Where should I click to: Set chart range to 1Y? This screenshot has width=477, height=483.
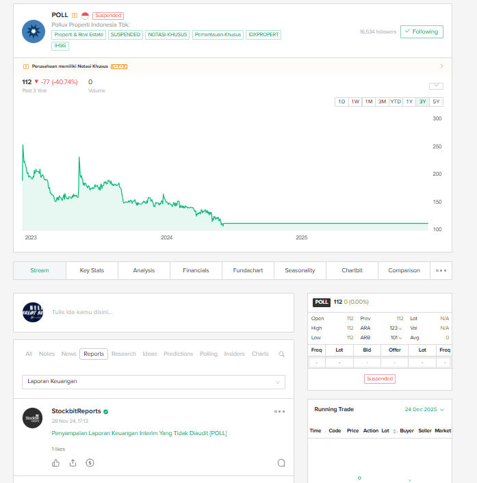(409, 102)
